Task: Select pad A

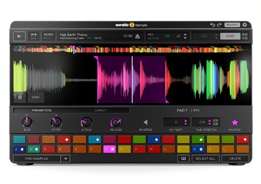Action: (19, 149)
